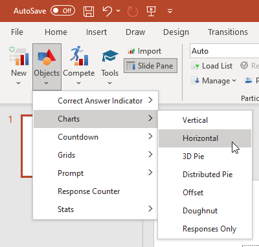This screenshot has width=259, height=247.
Task: Open Customize Quick Access Toolbar dropdown
Action: pos(170,11)
